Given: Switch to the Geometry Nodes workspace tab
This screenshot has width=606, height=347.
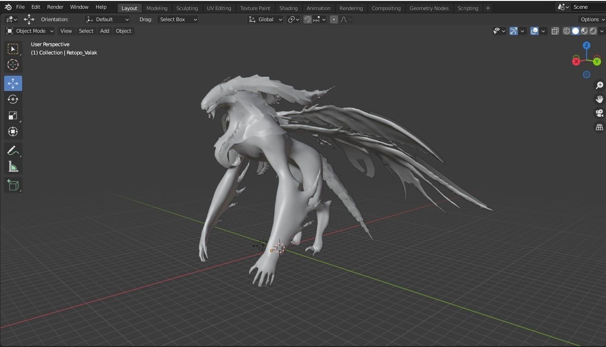Looking at the screenshot, I should point(429,8).
